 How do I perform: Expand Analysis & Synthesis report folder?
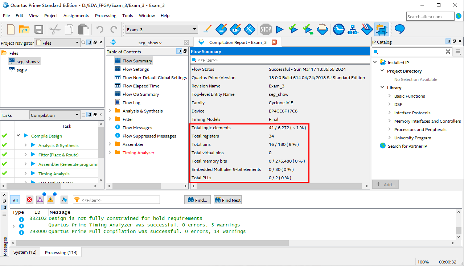click(110, 111)
